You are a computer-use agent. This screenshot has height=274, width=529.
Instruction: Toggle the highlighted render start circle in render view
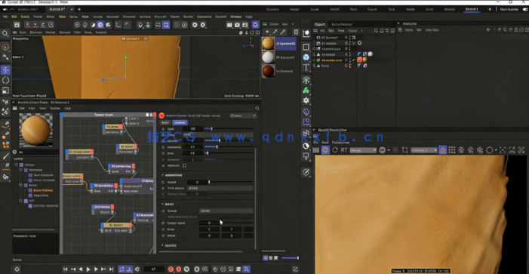pos(325,150)
